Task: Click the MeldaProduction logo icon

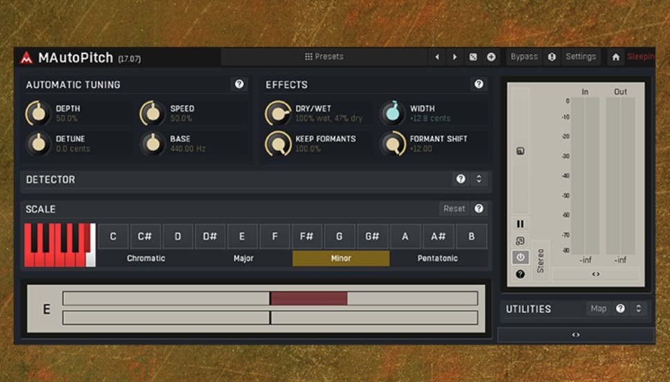Action: click(26, 57)
